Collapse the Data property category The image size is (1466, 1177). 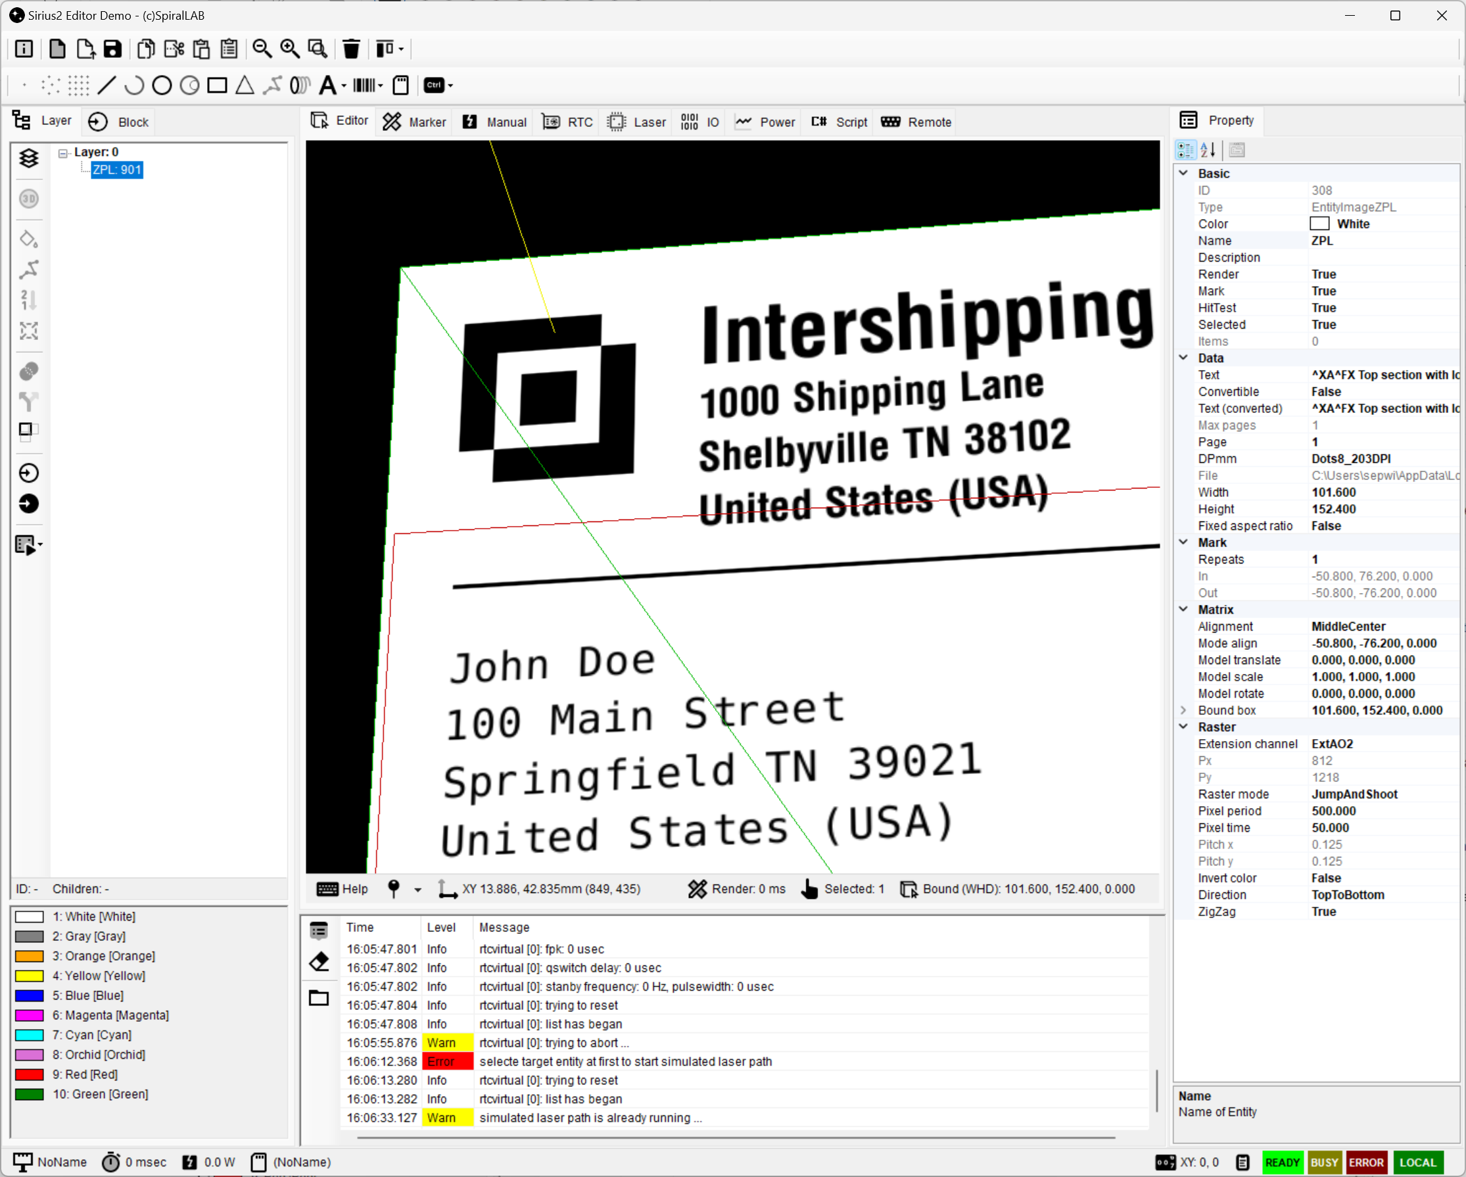1184,358
